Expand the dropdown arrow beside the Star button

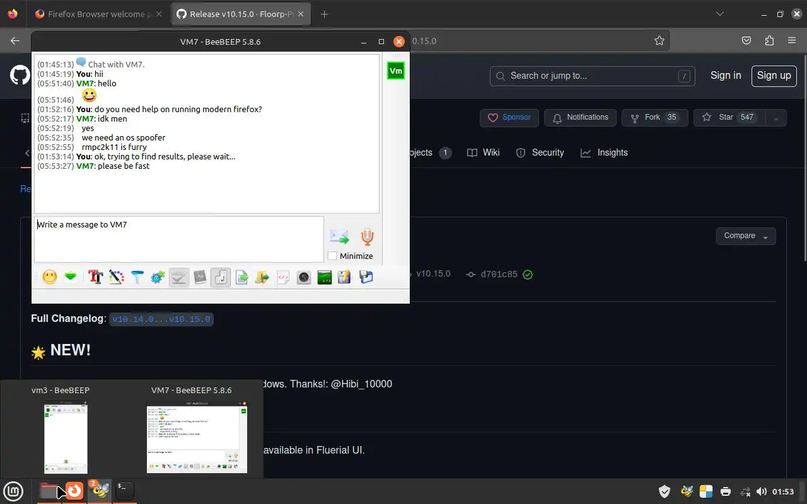[776, 118]
